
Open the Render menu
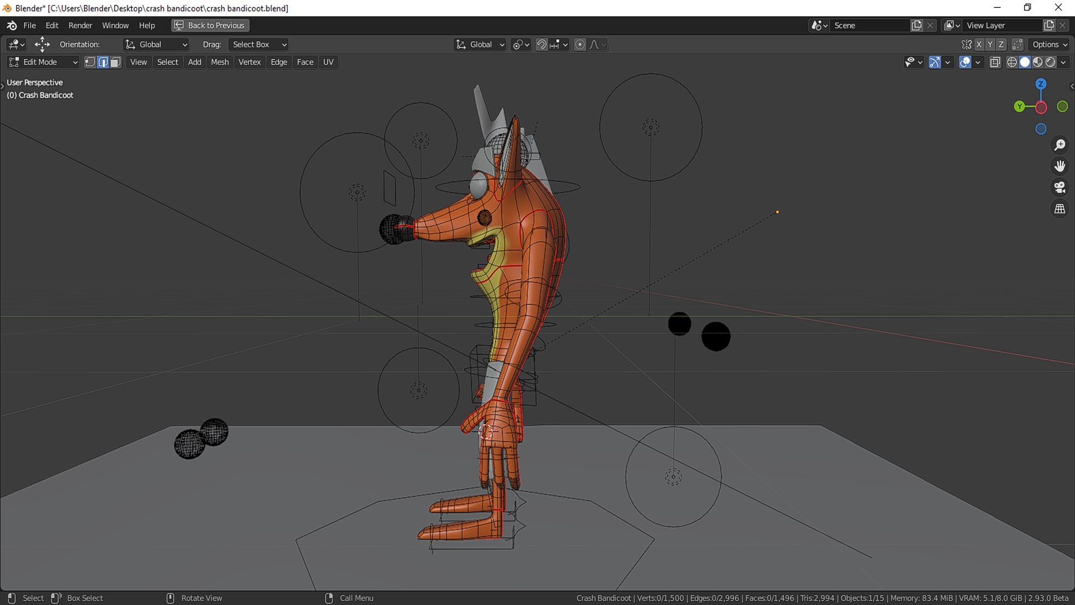(80, 25)
